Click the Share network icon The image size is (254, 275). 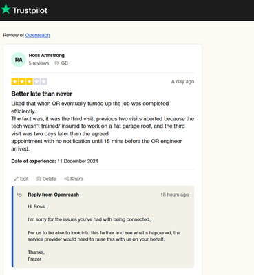(67, 179)
